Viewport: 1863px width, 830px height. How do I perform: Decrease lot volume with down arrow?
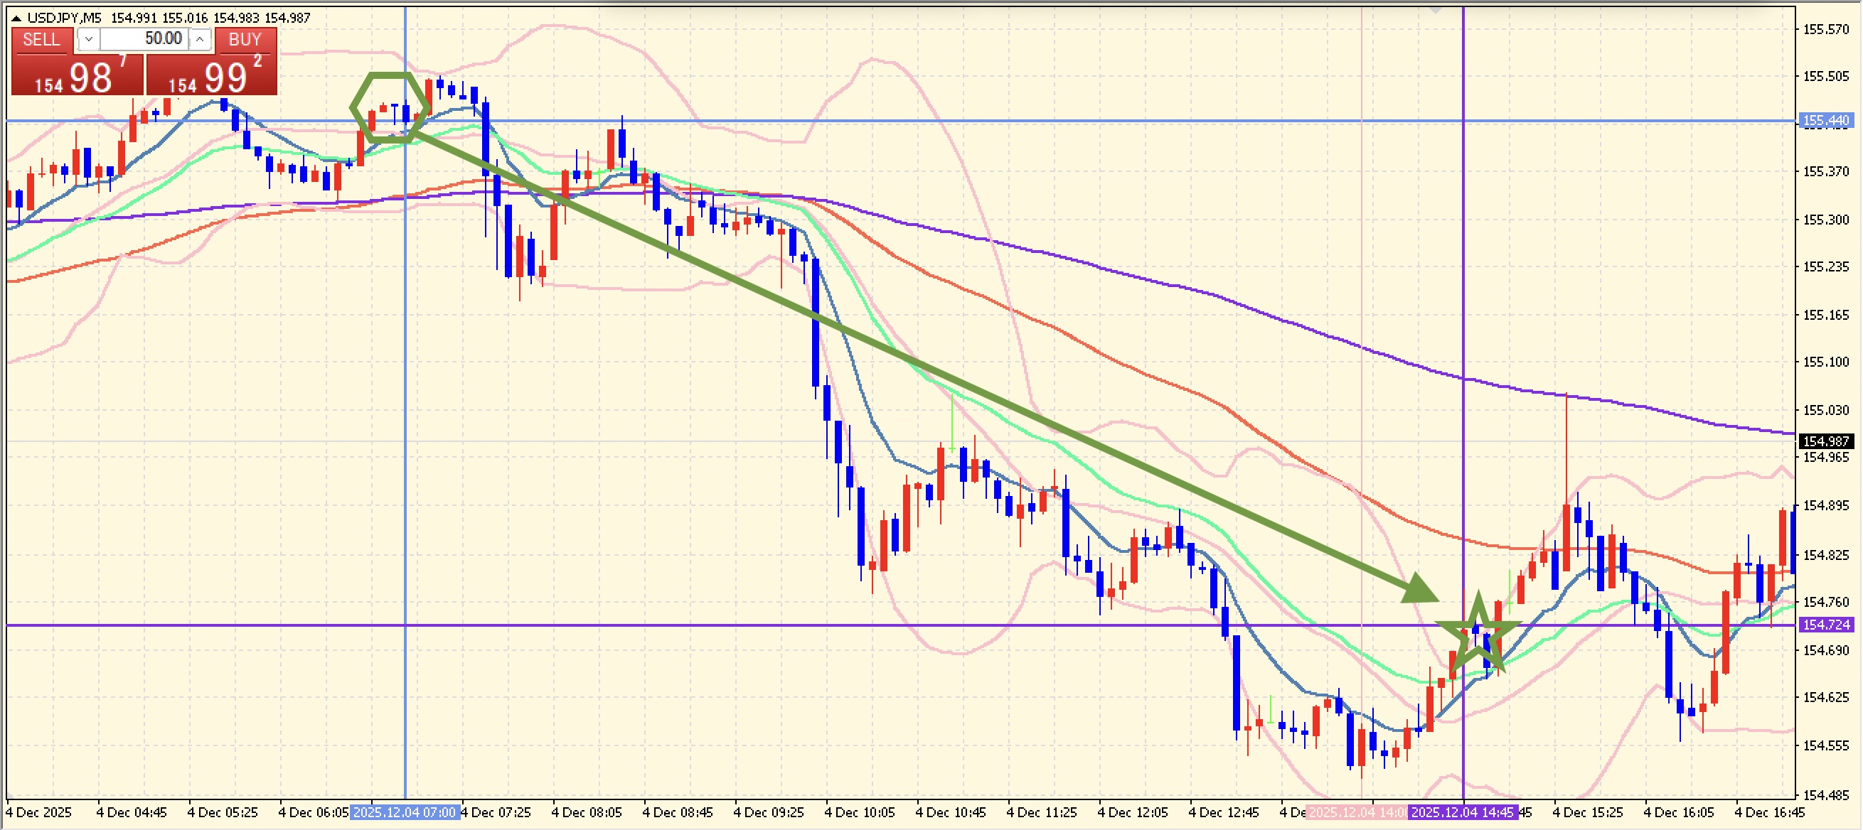click(x=88, y=40)
